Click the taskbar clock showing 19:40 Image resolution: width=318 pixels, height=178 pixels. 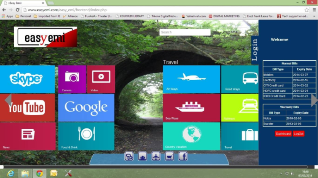coord(305,173)
